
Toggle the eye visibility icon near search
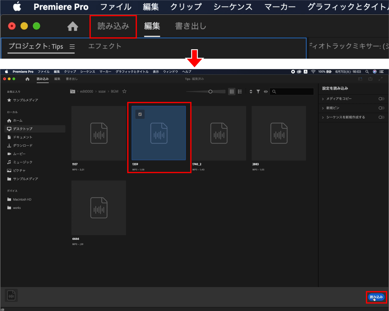coord(266,92)
